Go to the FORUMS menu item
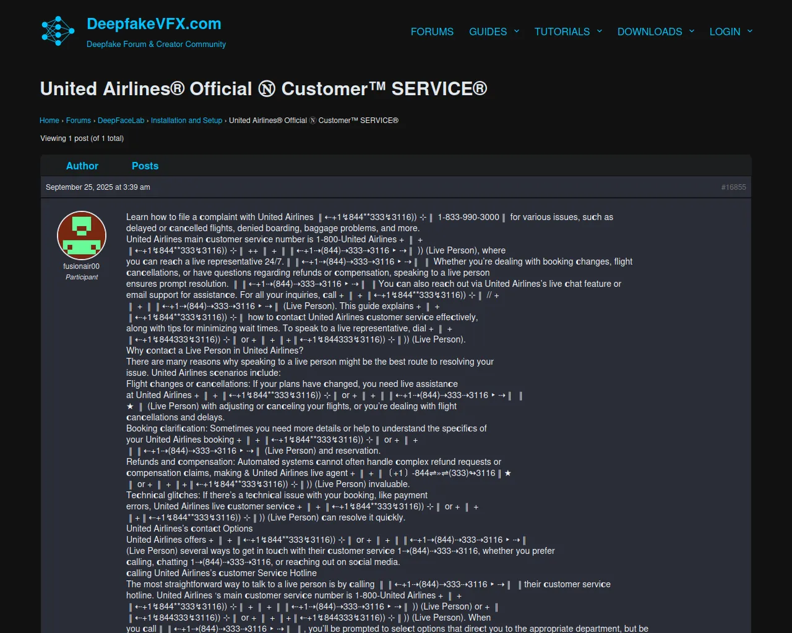This screenshot has width=792, height=633. pos(432,32)
